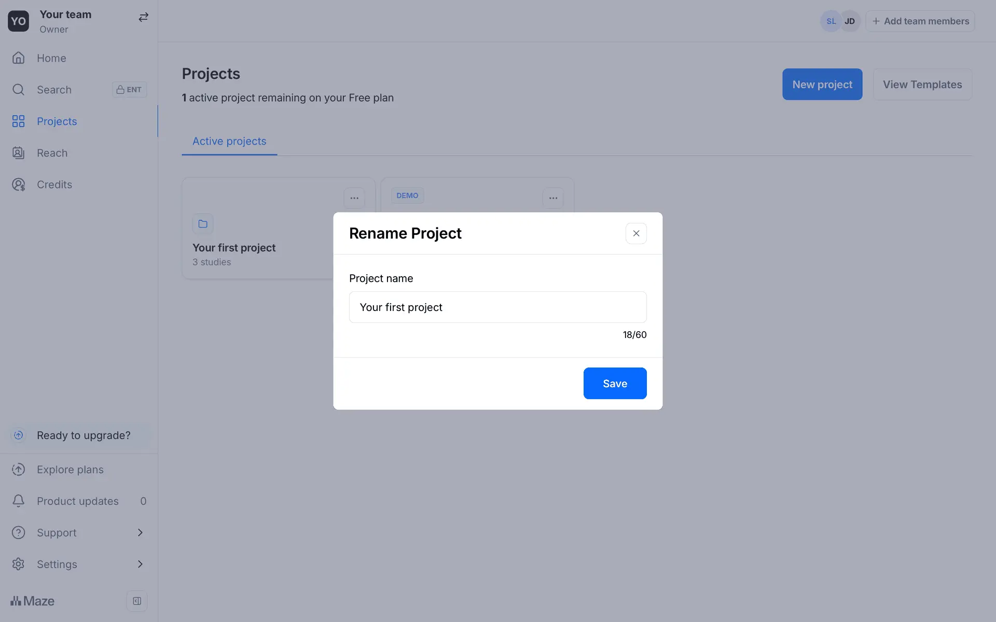Click the Home icon in sidebar
This screenshot has width=996, height=622.
[18, 58]
